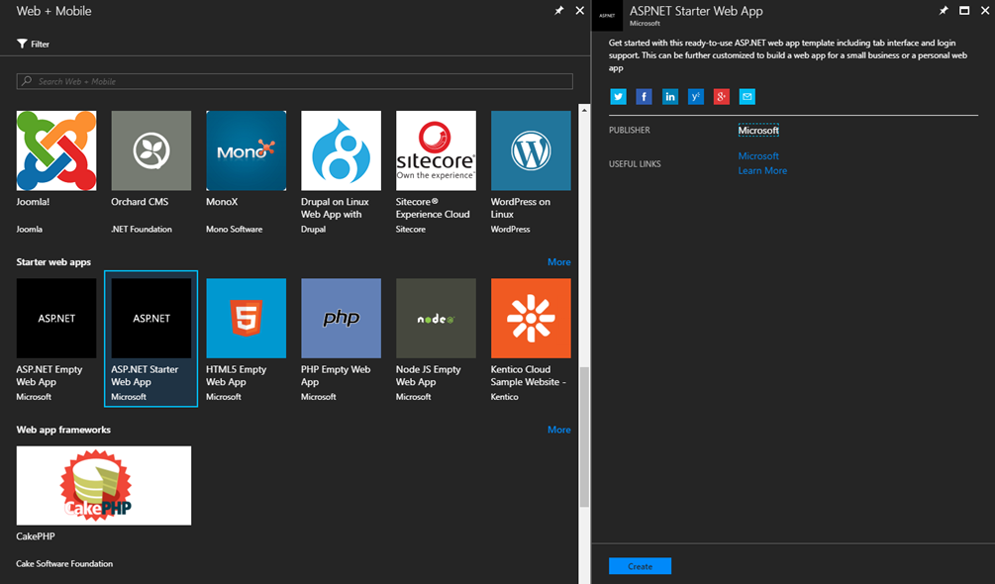Maximize the ASP.NET Starter Web App blade
This screenshot has width=995, height=584.
pyautogui.click(x=964, y=11)
